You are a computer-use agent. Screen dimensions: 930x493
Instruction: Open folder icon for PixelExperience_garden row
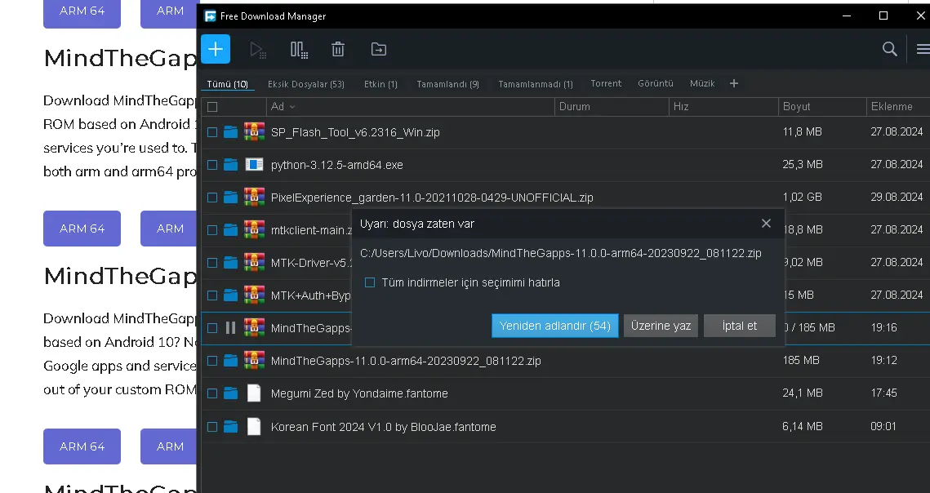tap(231, 197)
